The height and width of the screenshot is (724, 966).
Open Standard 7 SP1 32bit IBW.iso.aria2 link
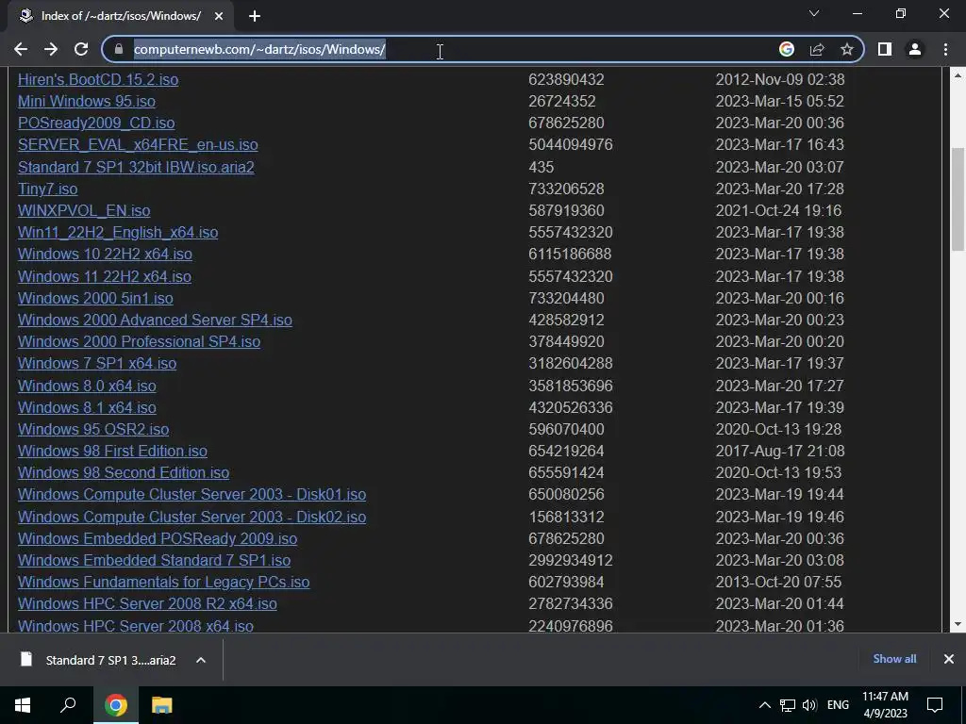pyautogui.click(x=136, y=167)
